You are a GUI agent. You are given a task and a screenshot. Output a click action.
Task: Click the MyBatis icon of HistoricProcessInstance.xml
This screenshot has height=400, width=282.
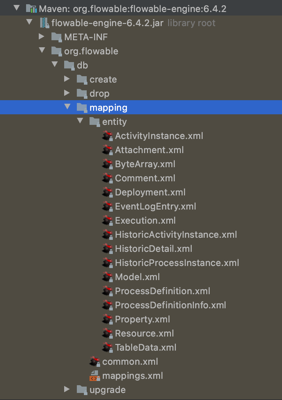(108, 263)
